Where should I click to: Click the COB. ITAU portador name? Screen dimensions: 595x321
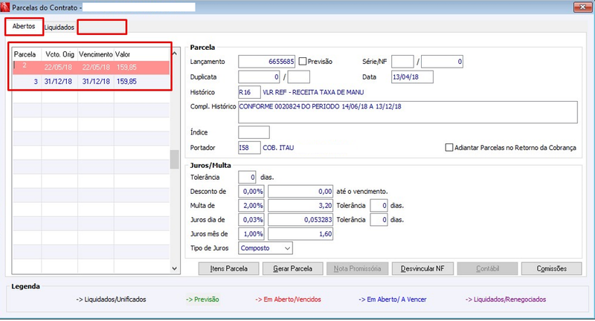point(278,148)
